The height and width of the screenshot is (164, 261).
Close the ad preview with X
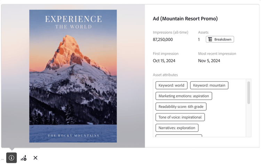[x=35, y=158]
